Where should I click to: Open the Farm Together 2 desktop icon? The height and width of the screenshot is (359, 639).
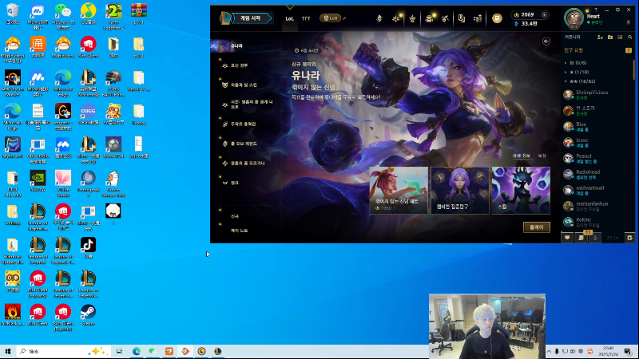[113, 16]
